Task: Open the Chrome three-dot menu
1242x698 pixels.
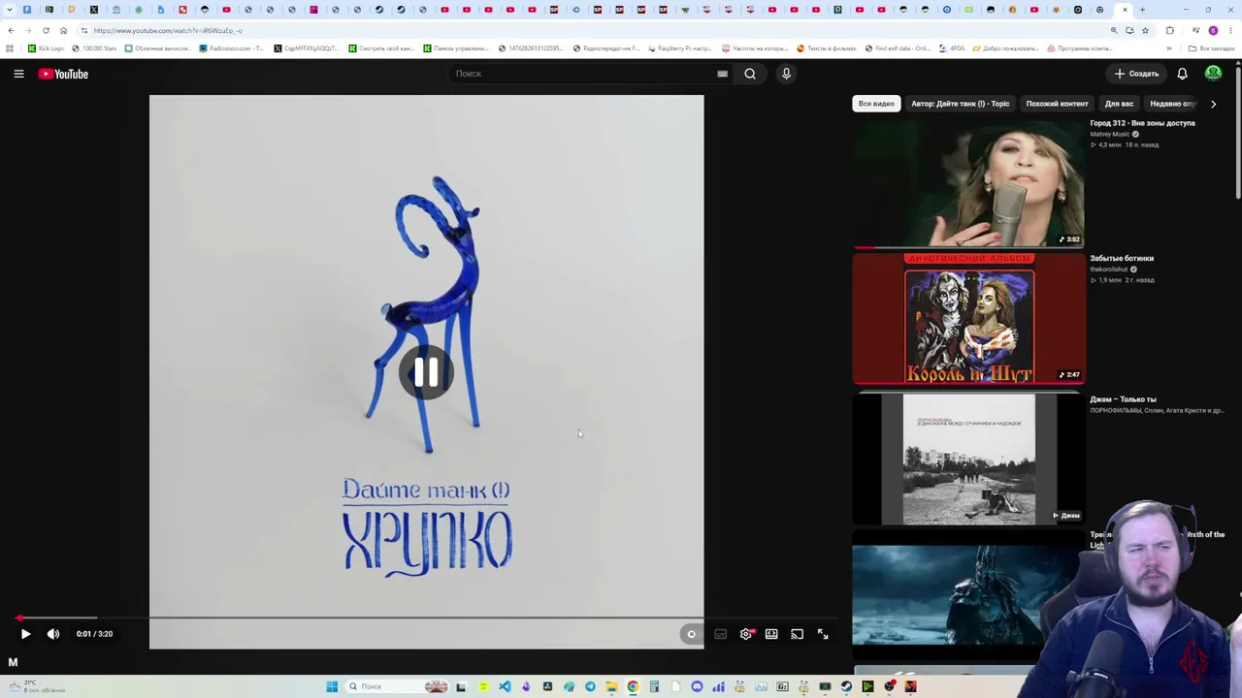Action: pyautogui.click(x=1230, y=30)
